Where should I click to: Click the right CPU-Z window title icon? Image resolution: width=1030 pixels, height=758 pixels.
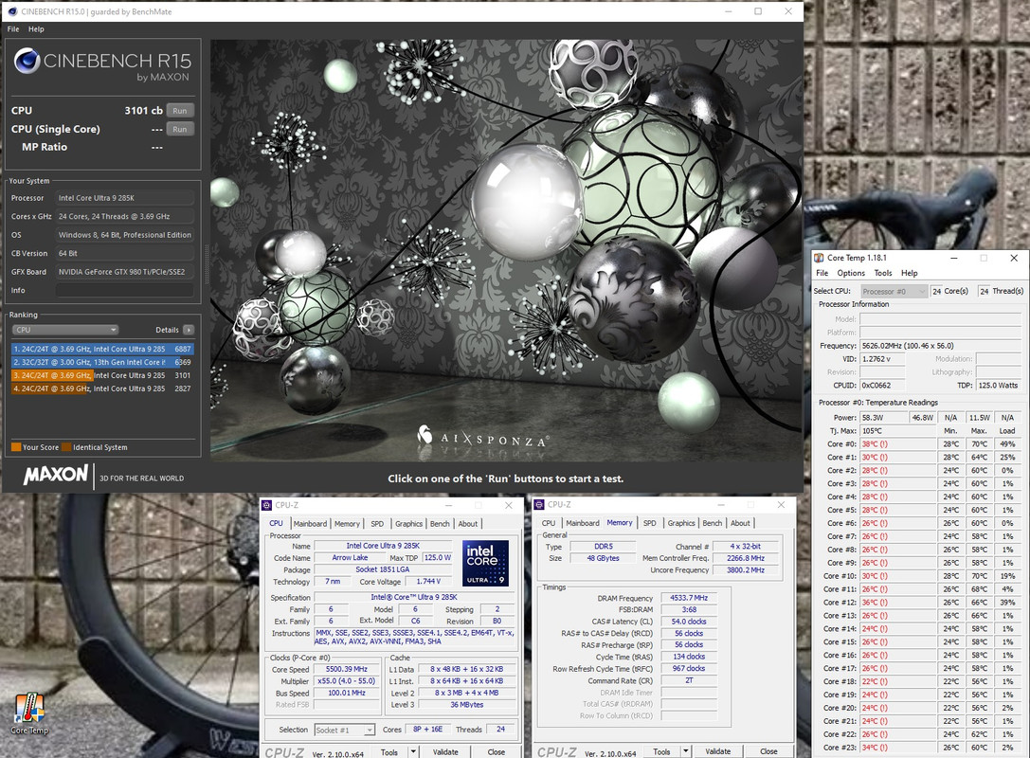pos(539,504)
